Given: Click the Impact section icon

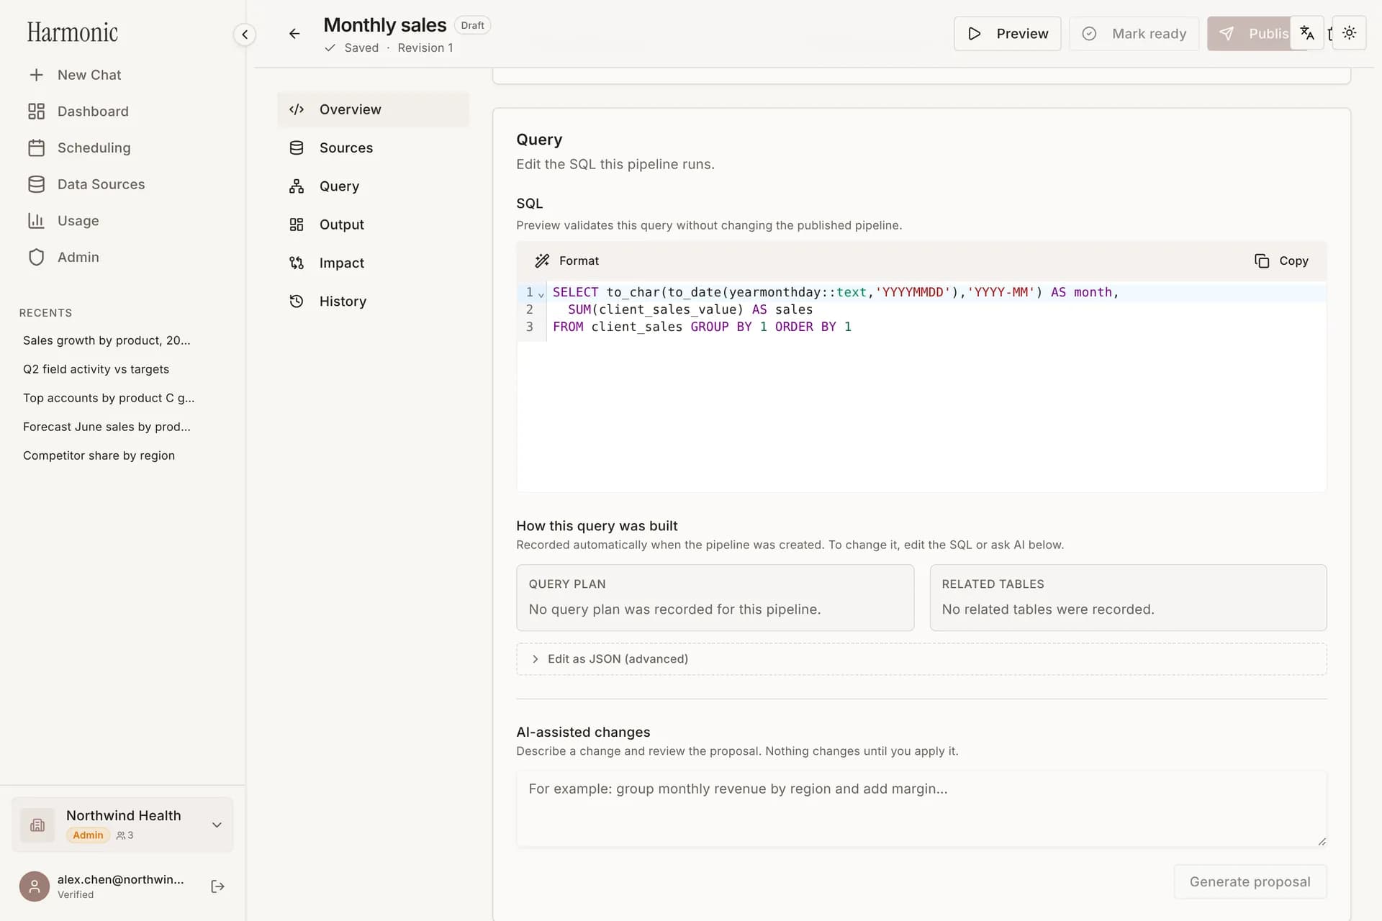Looking at the screenshot, I should pos(297,263).
